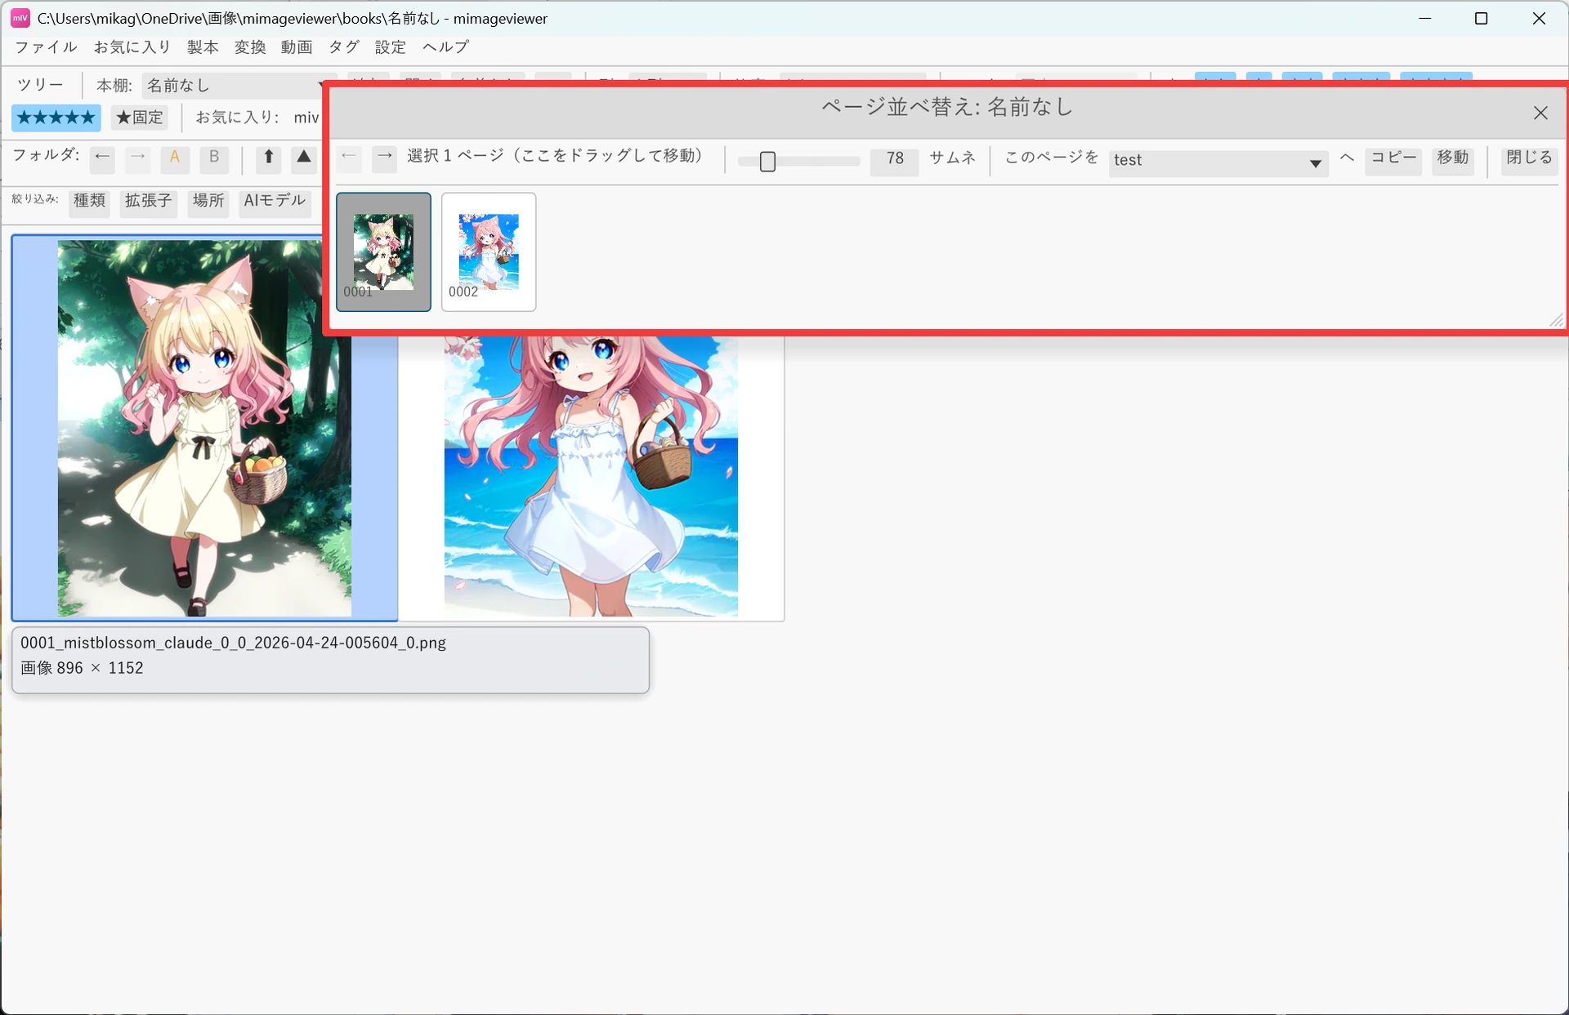Image resolution: width=1569 pixels, height=1015 pixels.
Task: Go forward to next folder arrow
Action: pos(137,158)
